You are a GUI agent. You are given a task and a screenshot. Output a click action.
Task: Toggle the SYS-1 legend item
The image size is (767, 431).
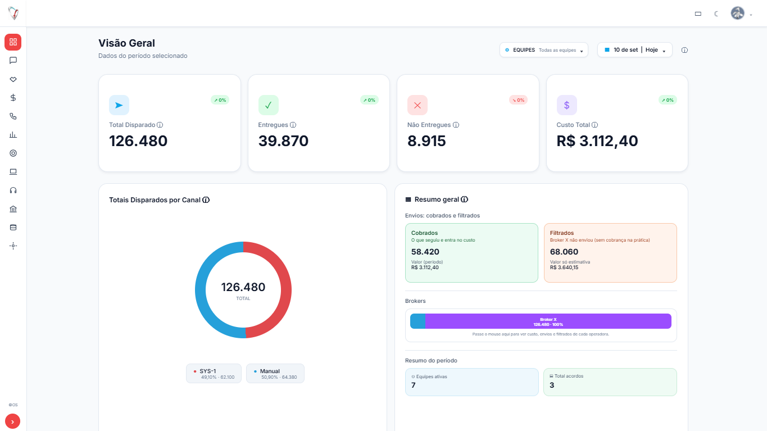(214, 374)
